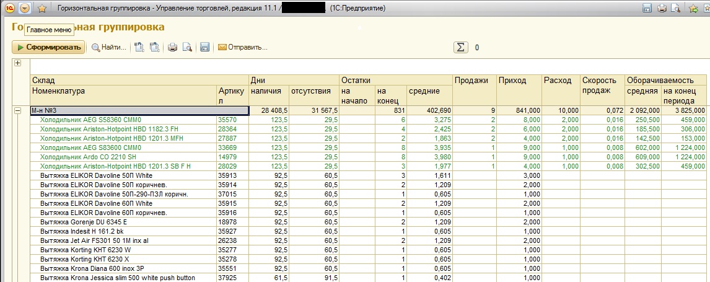Click the sum value field showing 0

[x=477, y=48]
